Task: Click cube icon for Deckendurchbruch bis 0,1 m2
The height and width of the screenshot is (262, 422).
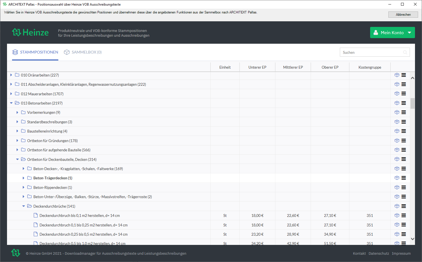Action: click(x=397, y=215)
